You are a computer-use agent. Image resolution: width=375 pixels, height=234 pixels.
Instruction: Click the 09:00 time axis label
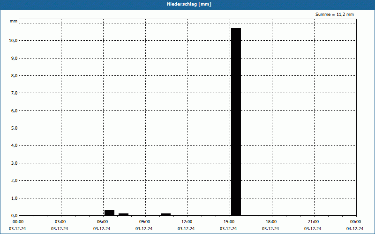[x=145, y=222]
